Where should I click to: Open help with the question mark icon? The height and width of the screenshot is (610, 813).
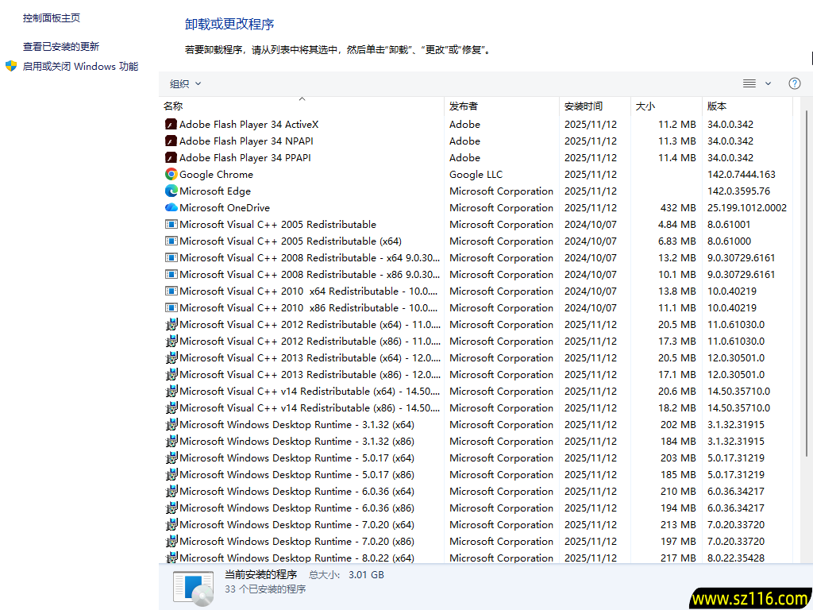(794, 83)
